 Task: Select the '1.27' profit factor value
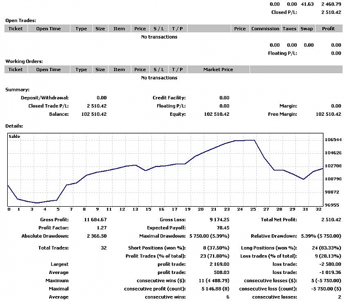[102, 228]
